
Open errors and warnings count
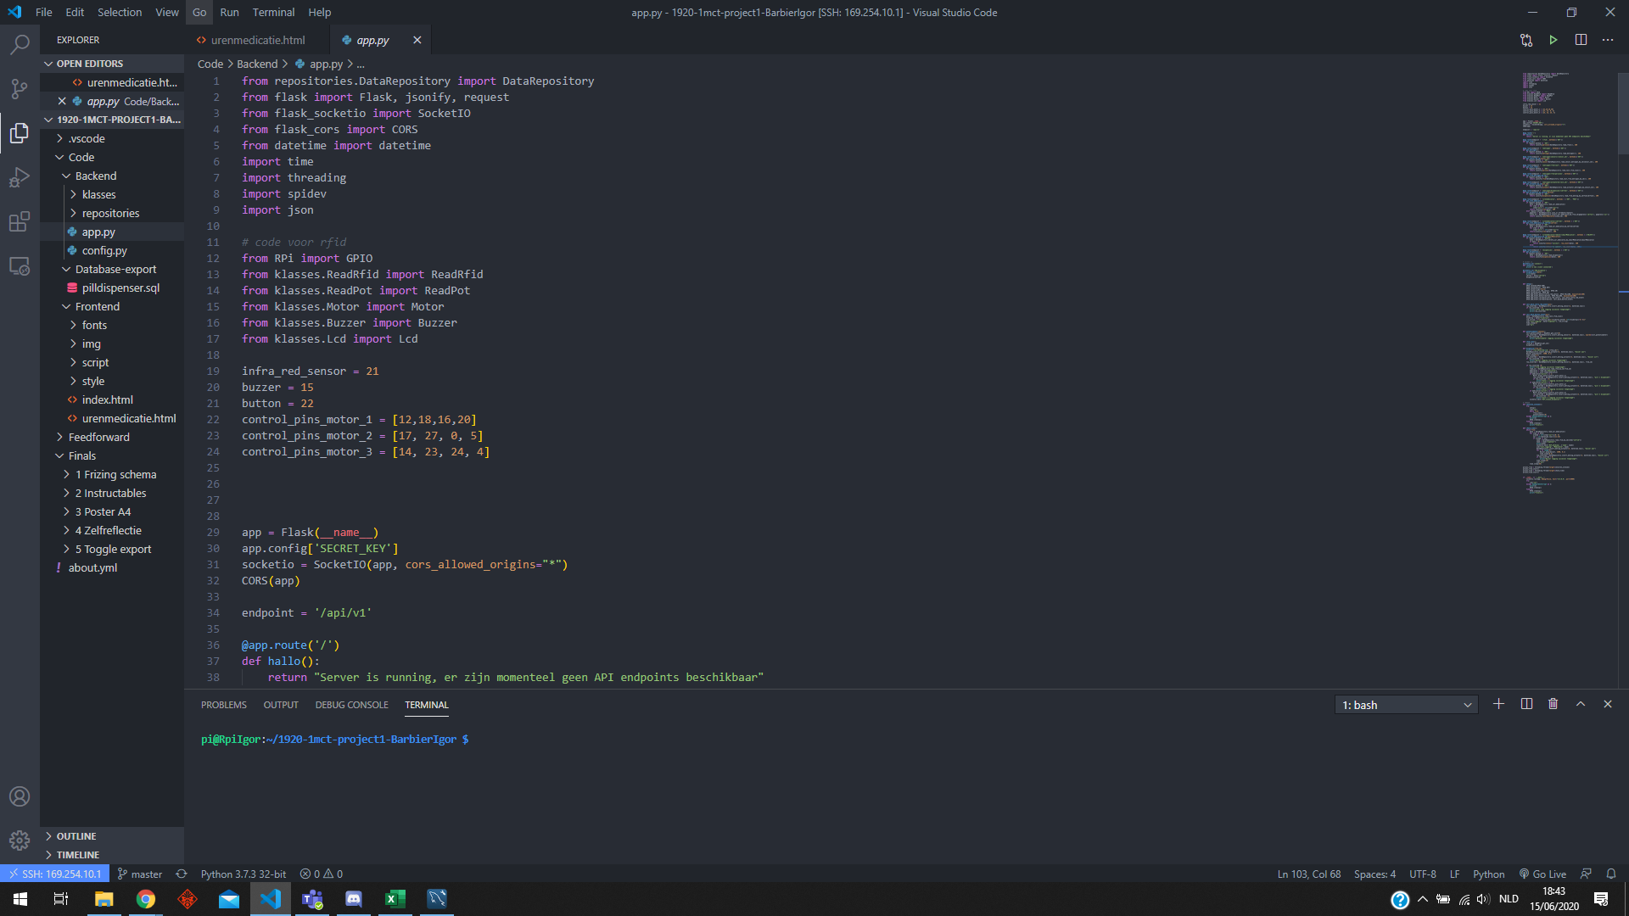point(322,874)
